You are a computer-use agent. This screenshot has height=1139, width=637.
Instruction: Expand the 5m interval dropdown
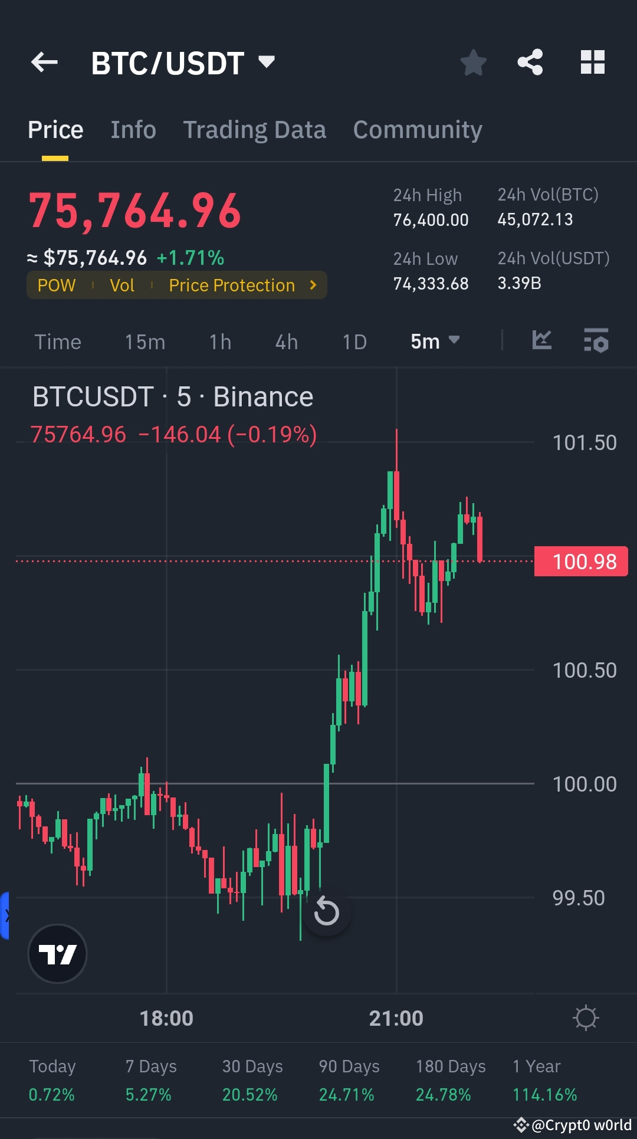tap(435, 341)
